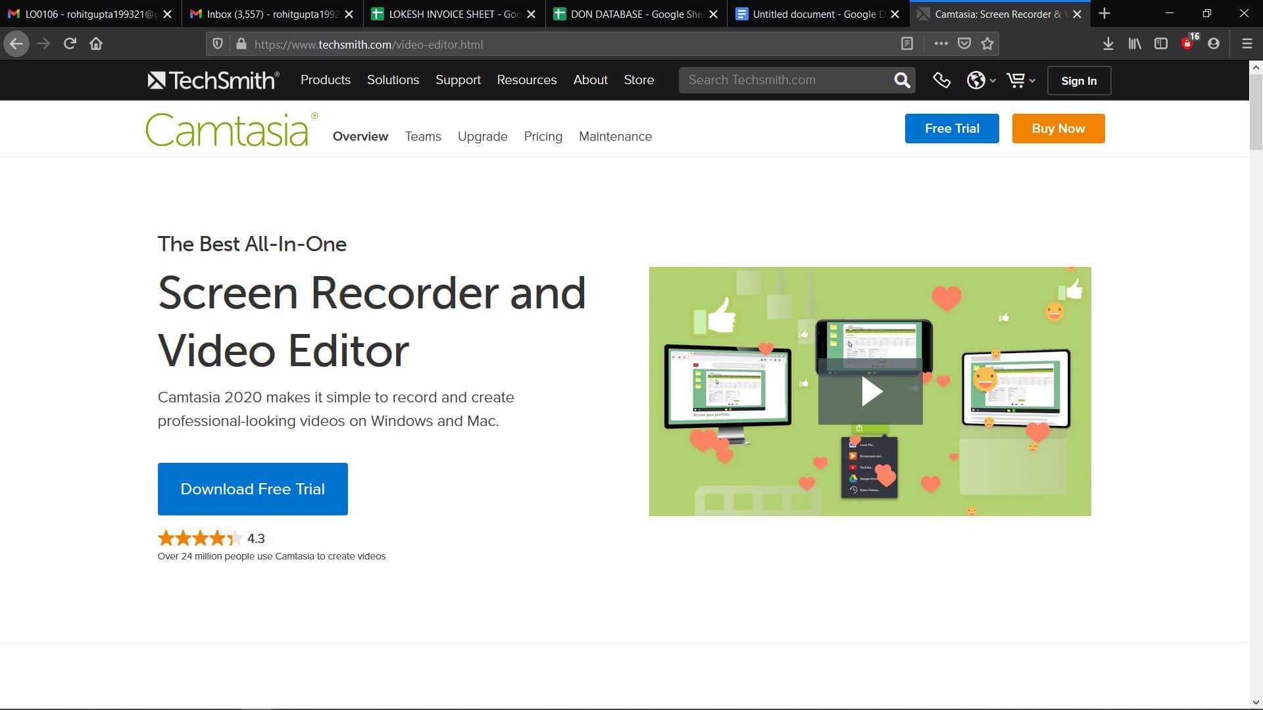Reload the page with the refresh icon

pyautogui.click(x=70, y=44)
